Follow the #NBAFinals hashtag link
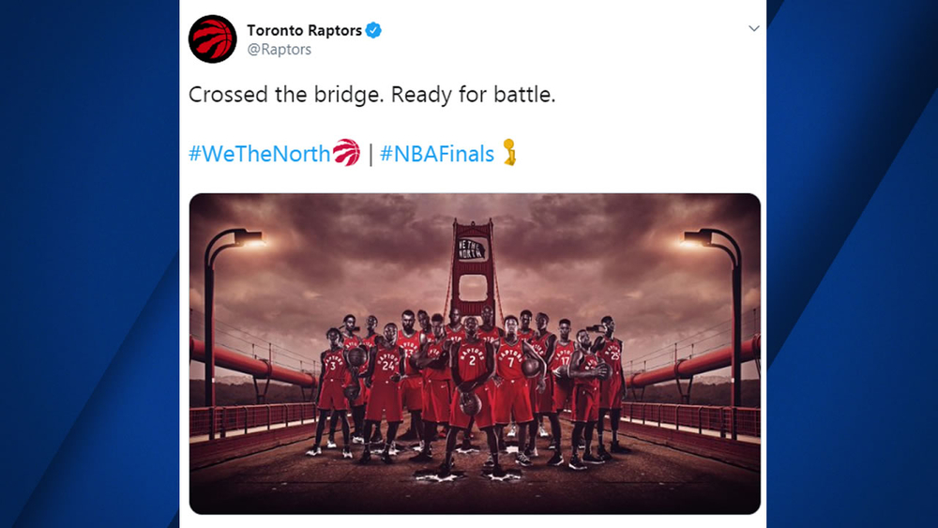 click(437, 154)
